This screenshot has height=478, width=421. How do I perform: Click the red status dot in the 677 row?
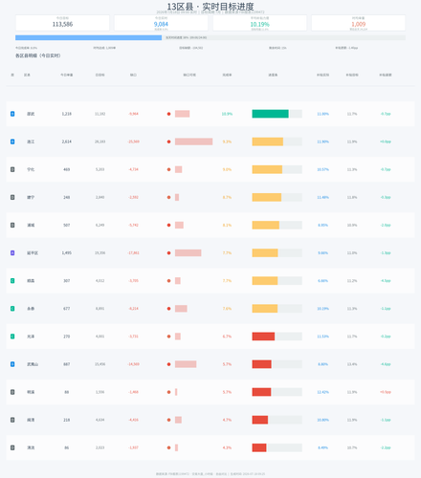[168, 309]
